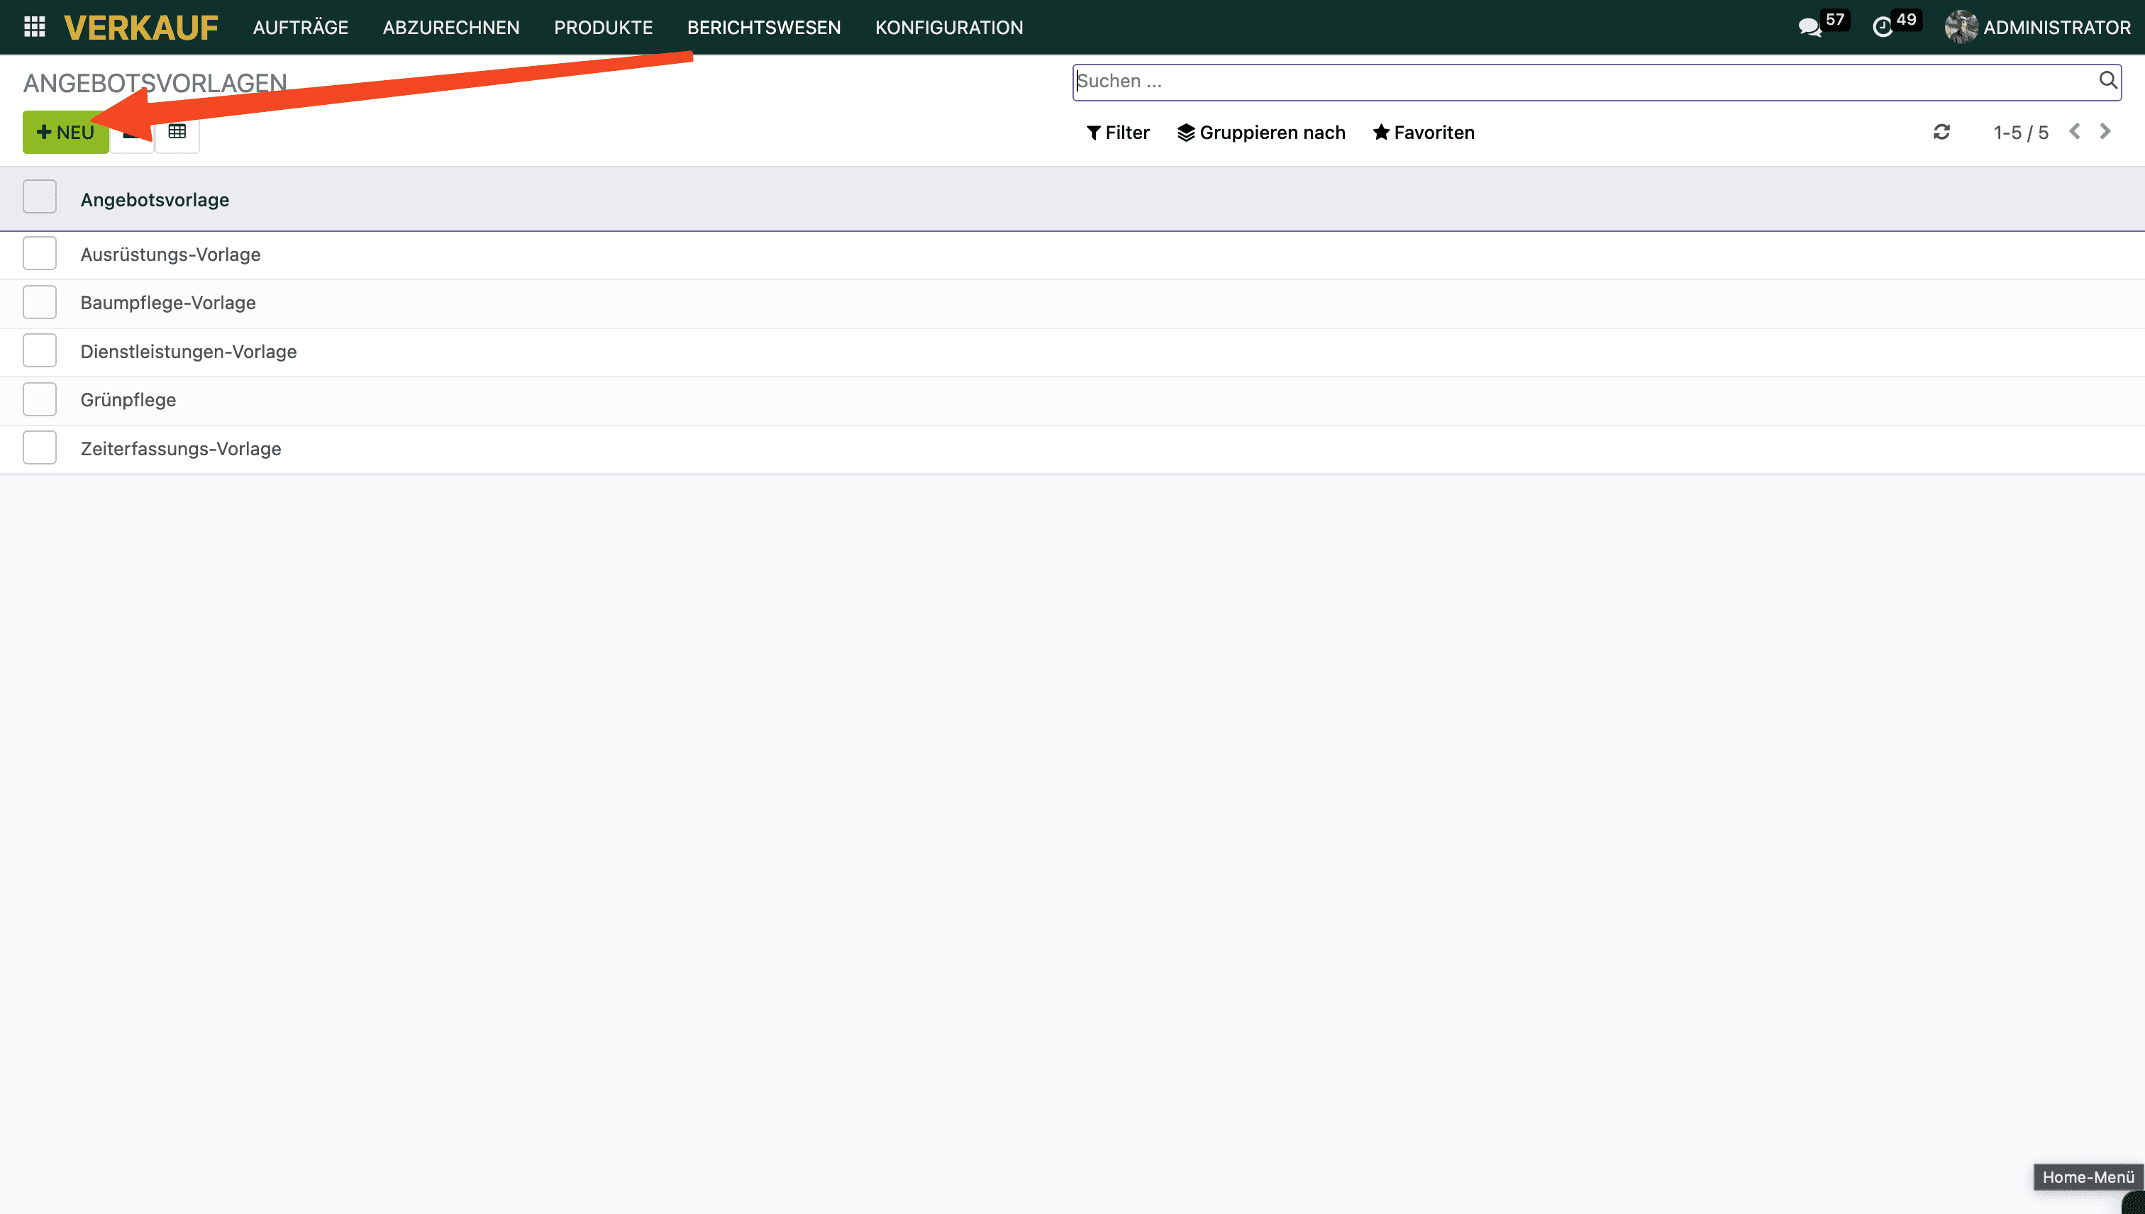Open the Konfiguration menu
This screenshot has width=2145, height=1214.
point(948,28)
